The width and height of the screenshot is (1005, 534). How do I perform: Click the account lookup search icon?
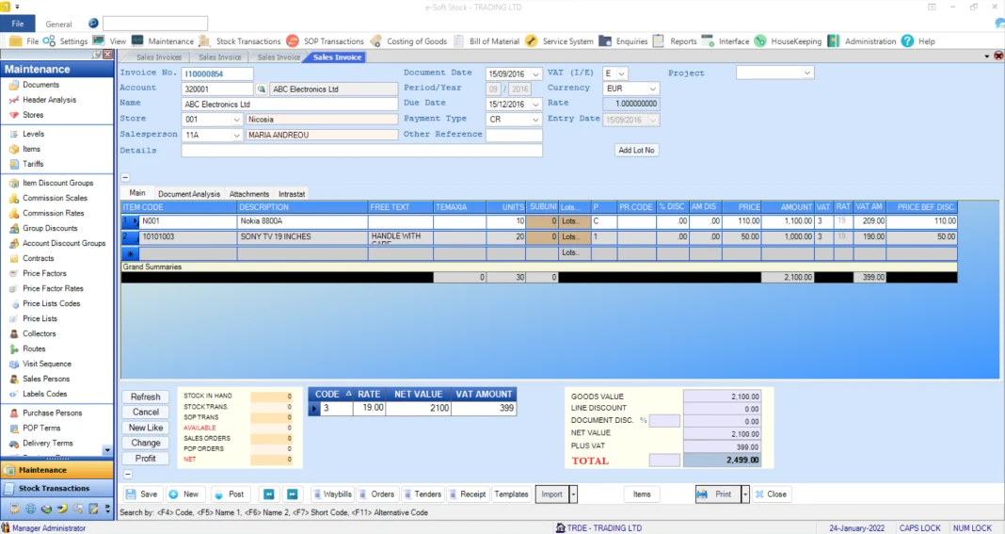coord(262,89)
